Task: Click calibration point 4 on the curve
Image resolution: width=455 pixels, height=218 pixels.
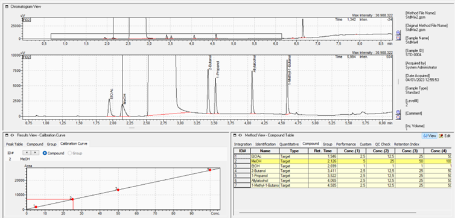Action: tap(210, 170)
